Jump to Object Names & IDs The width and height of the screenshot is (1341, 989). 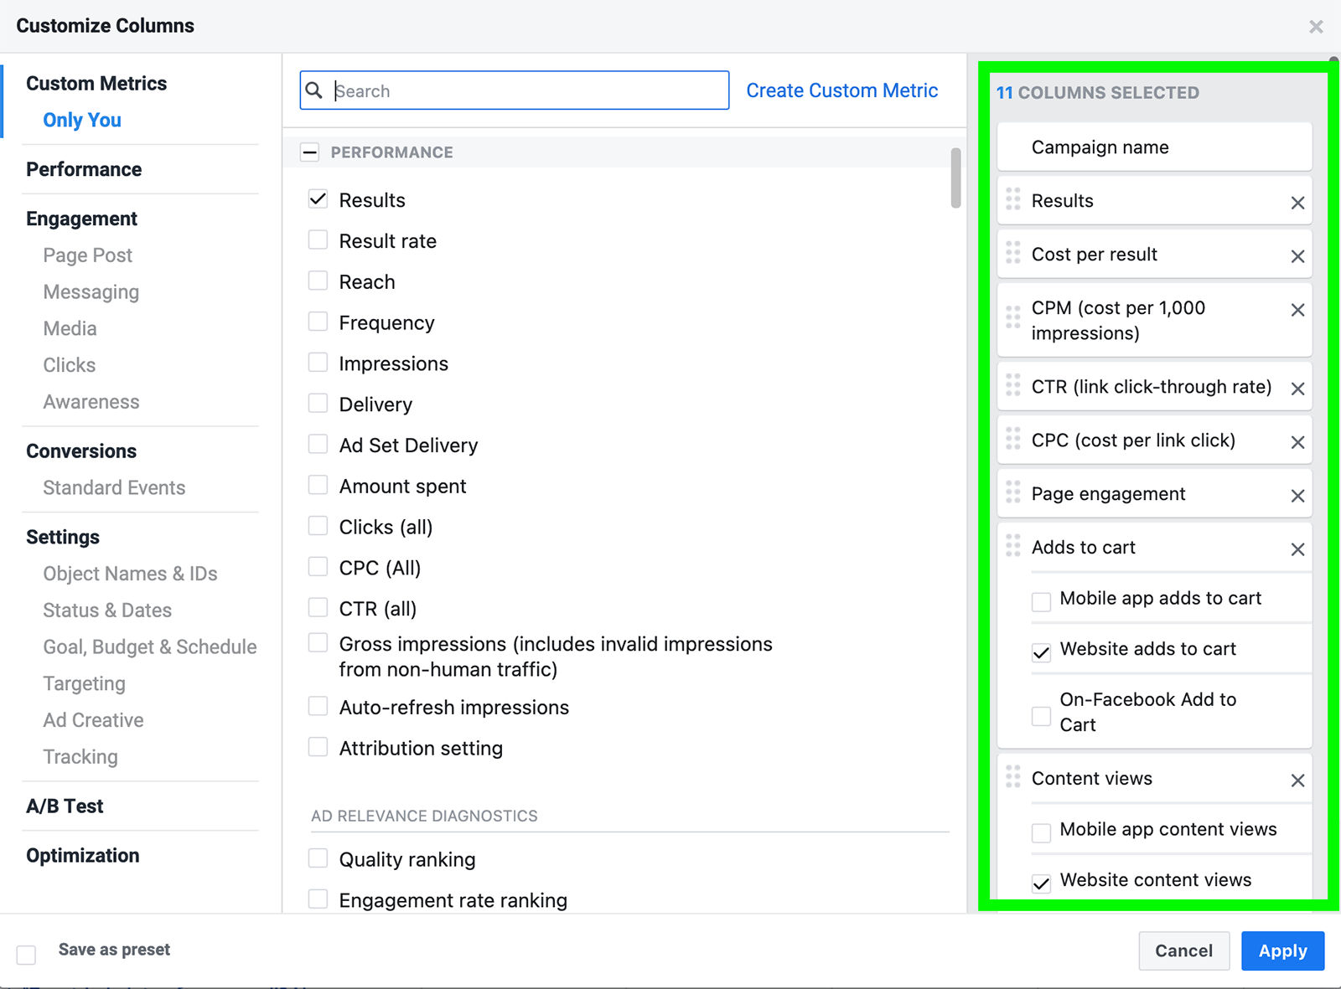click(130, 574)
